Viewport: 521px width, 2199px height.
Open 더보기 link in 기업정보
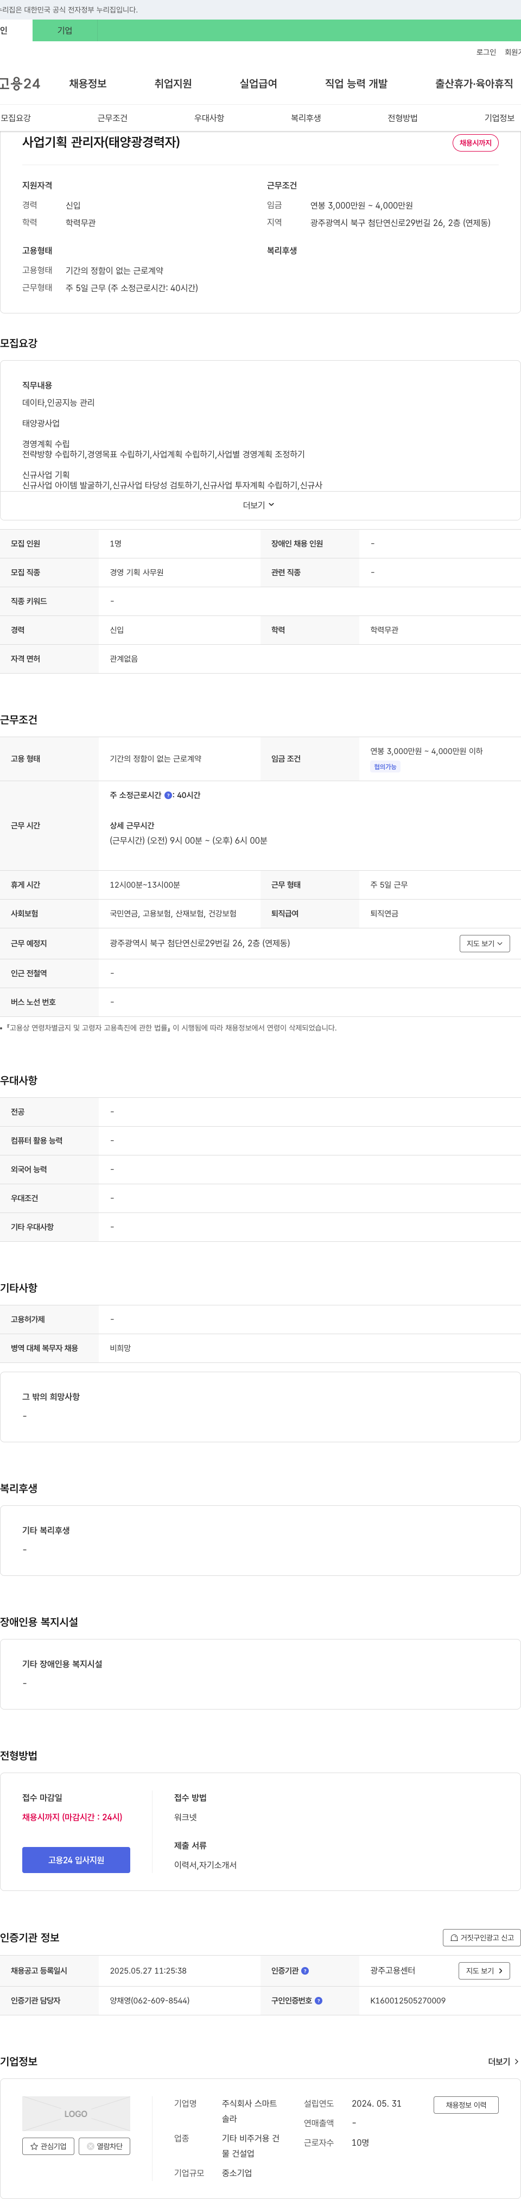tap(503, 2062)
